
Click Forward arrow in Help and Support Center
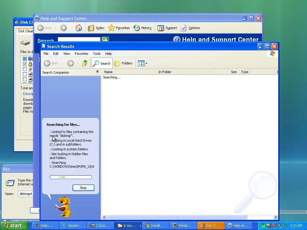pos(63,28)
